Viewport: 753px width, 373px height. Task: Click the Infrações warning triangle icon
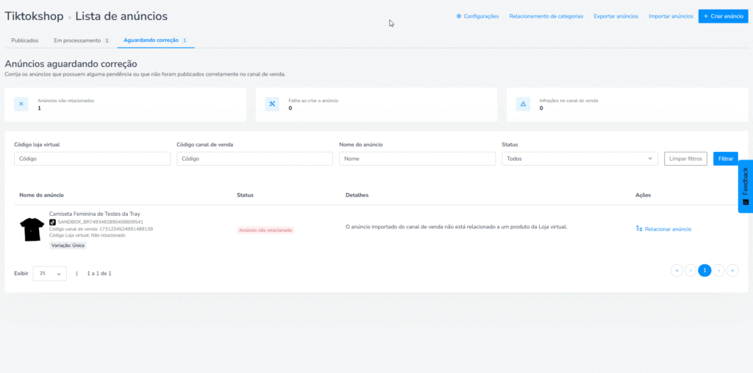(x=523, y=104)
